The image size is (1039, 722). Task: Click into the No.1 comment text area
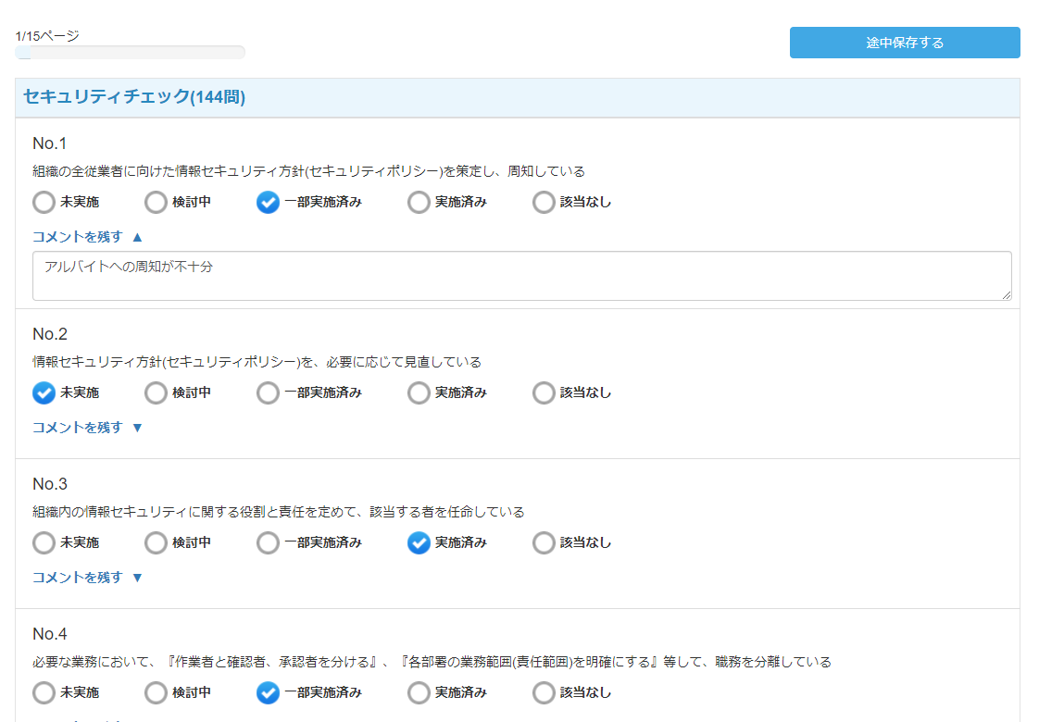tap(522, 276)
